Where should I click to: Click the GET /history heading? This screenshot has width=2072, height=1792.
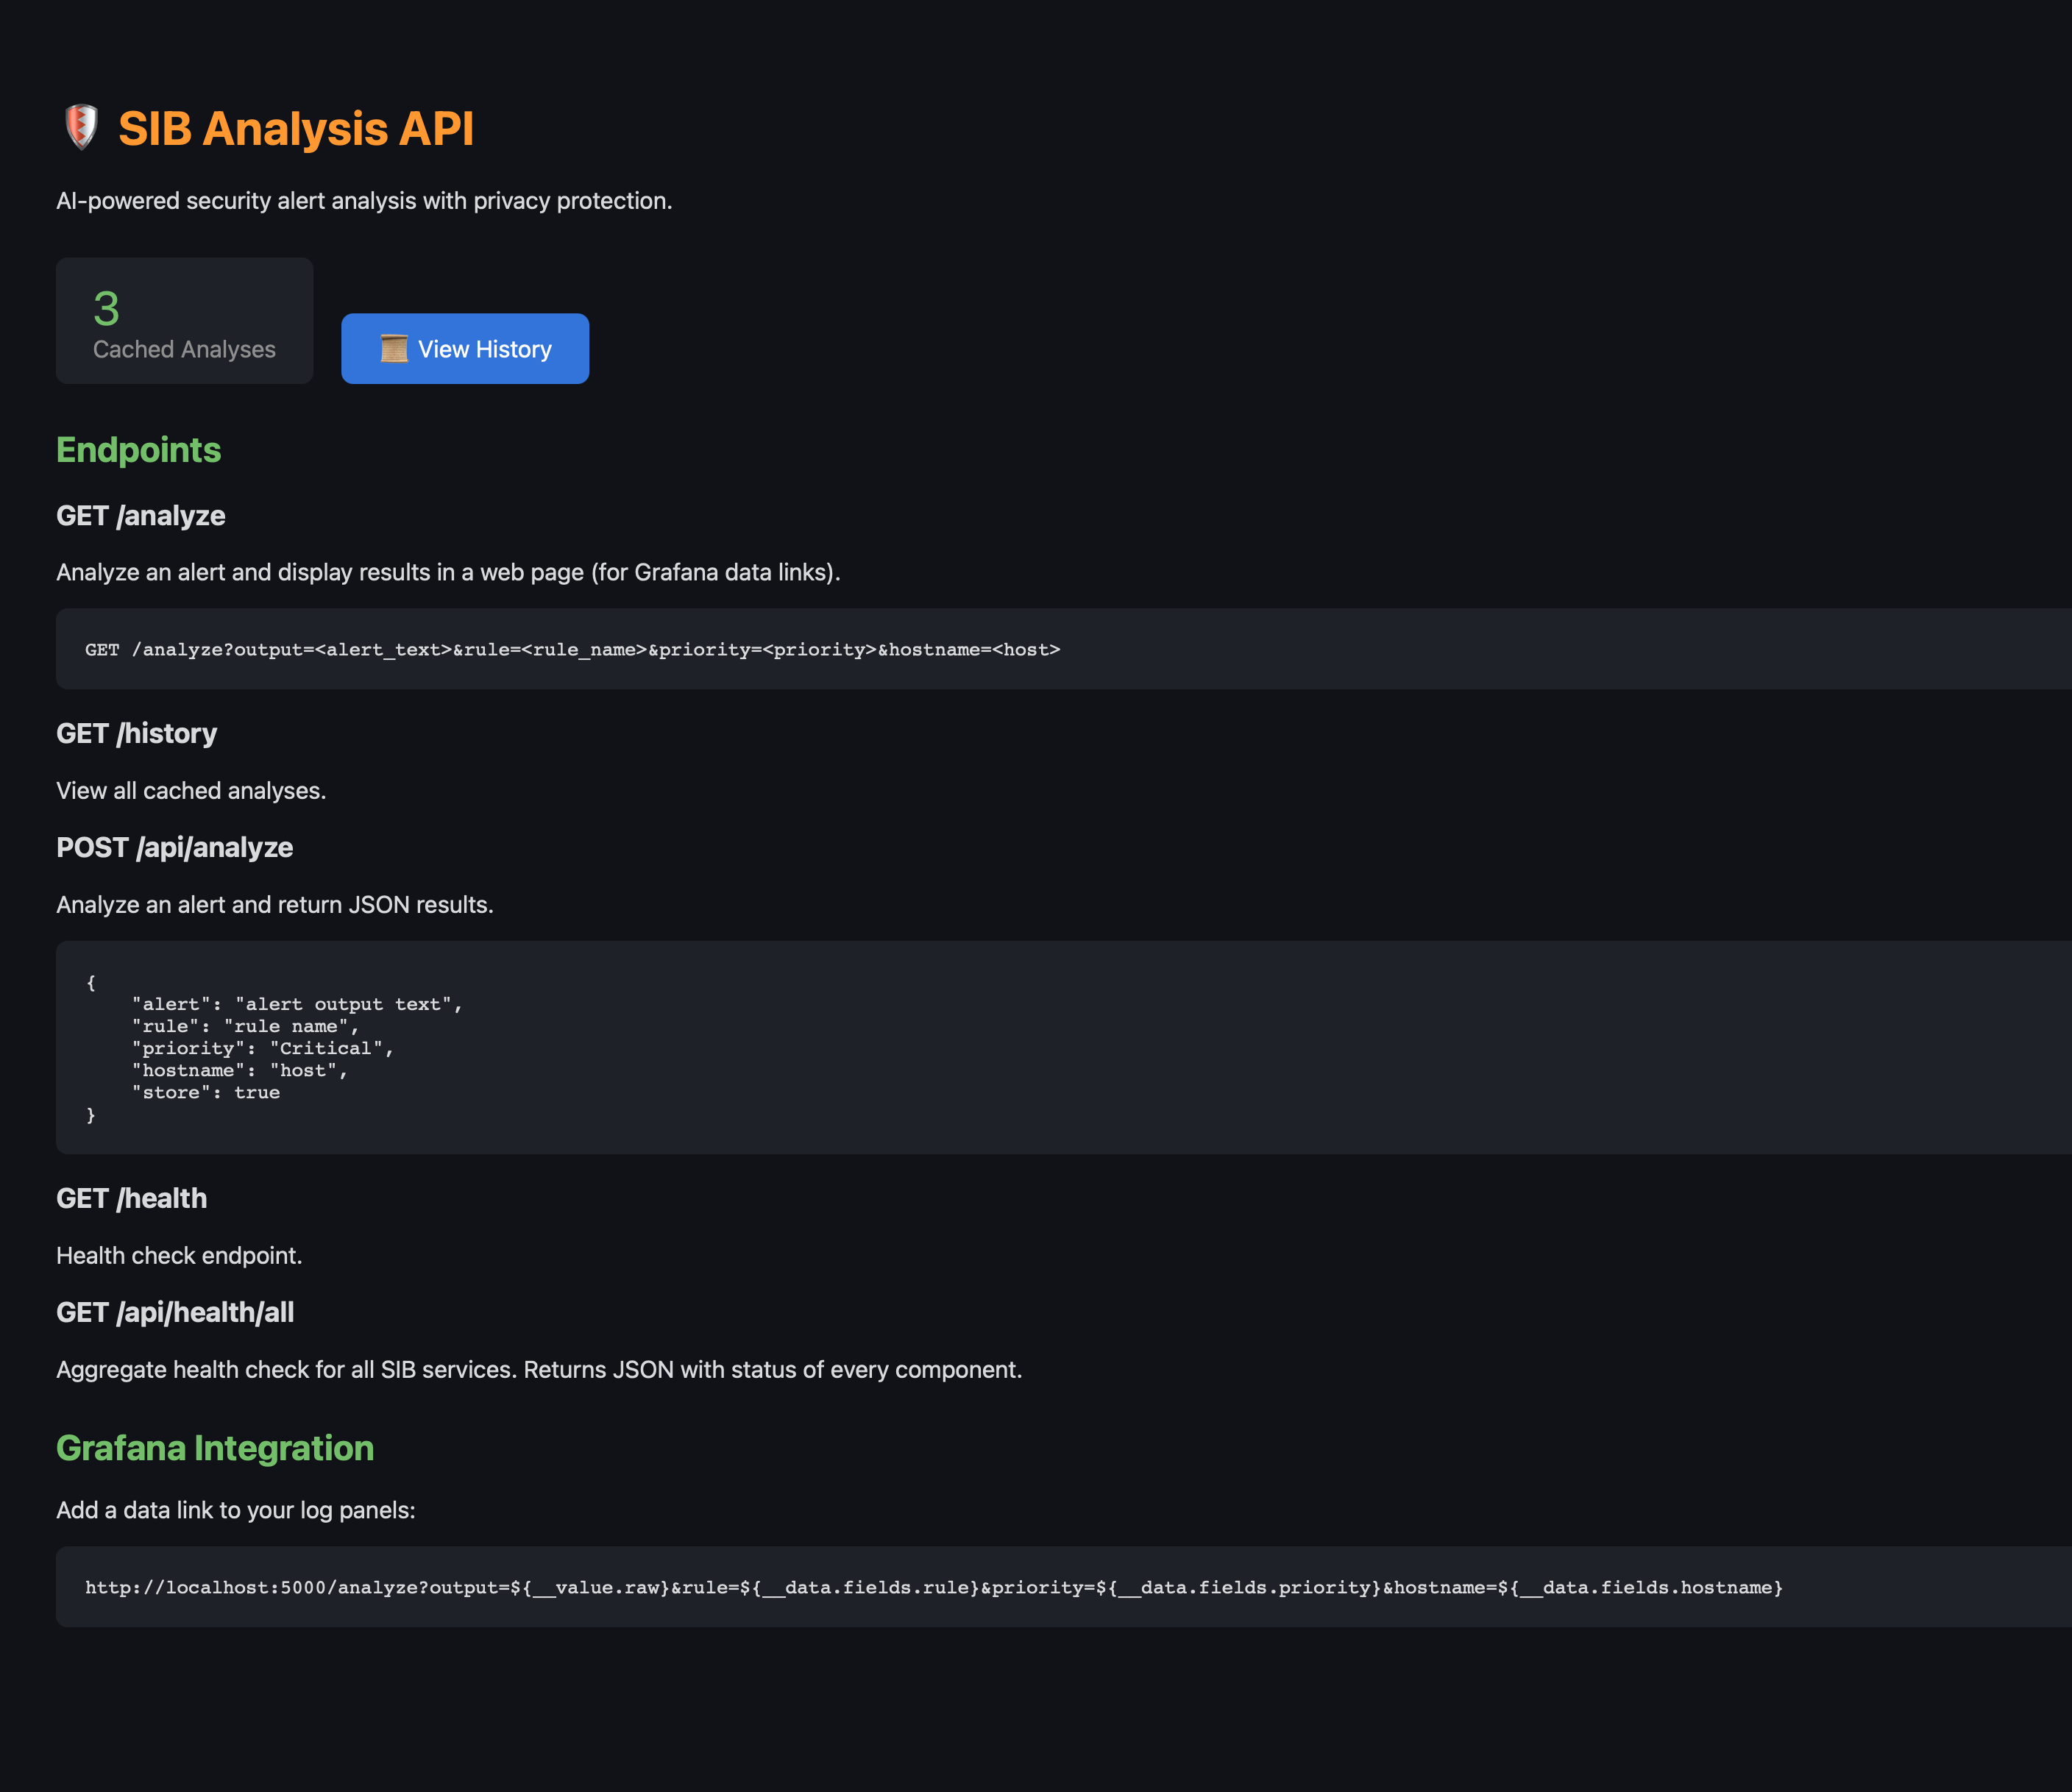pos(137,734)
